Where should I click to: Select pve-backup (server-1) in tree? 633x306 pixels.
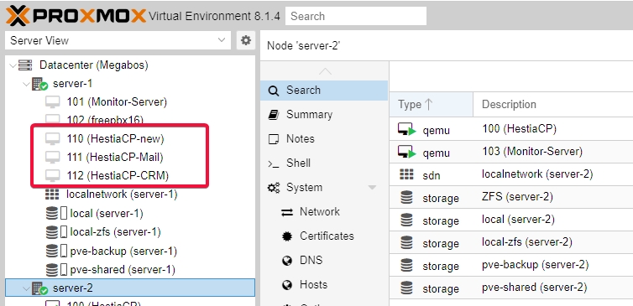click(x=123, y=252)
